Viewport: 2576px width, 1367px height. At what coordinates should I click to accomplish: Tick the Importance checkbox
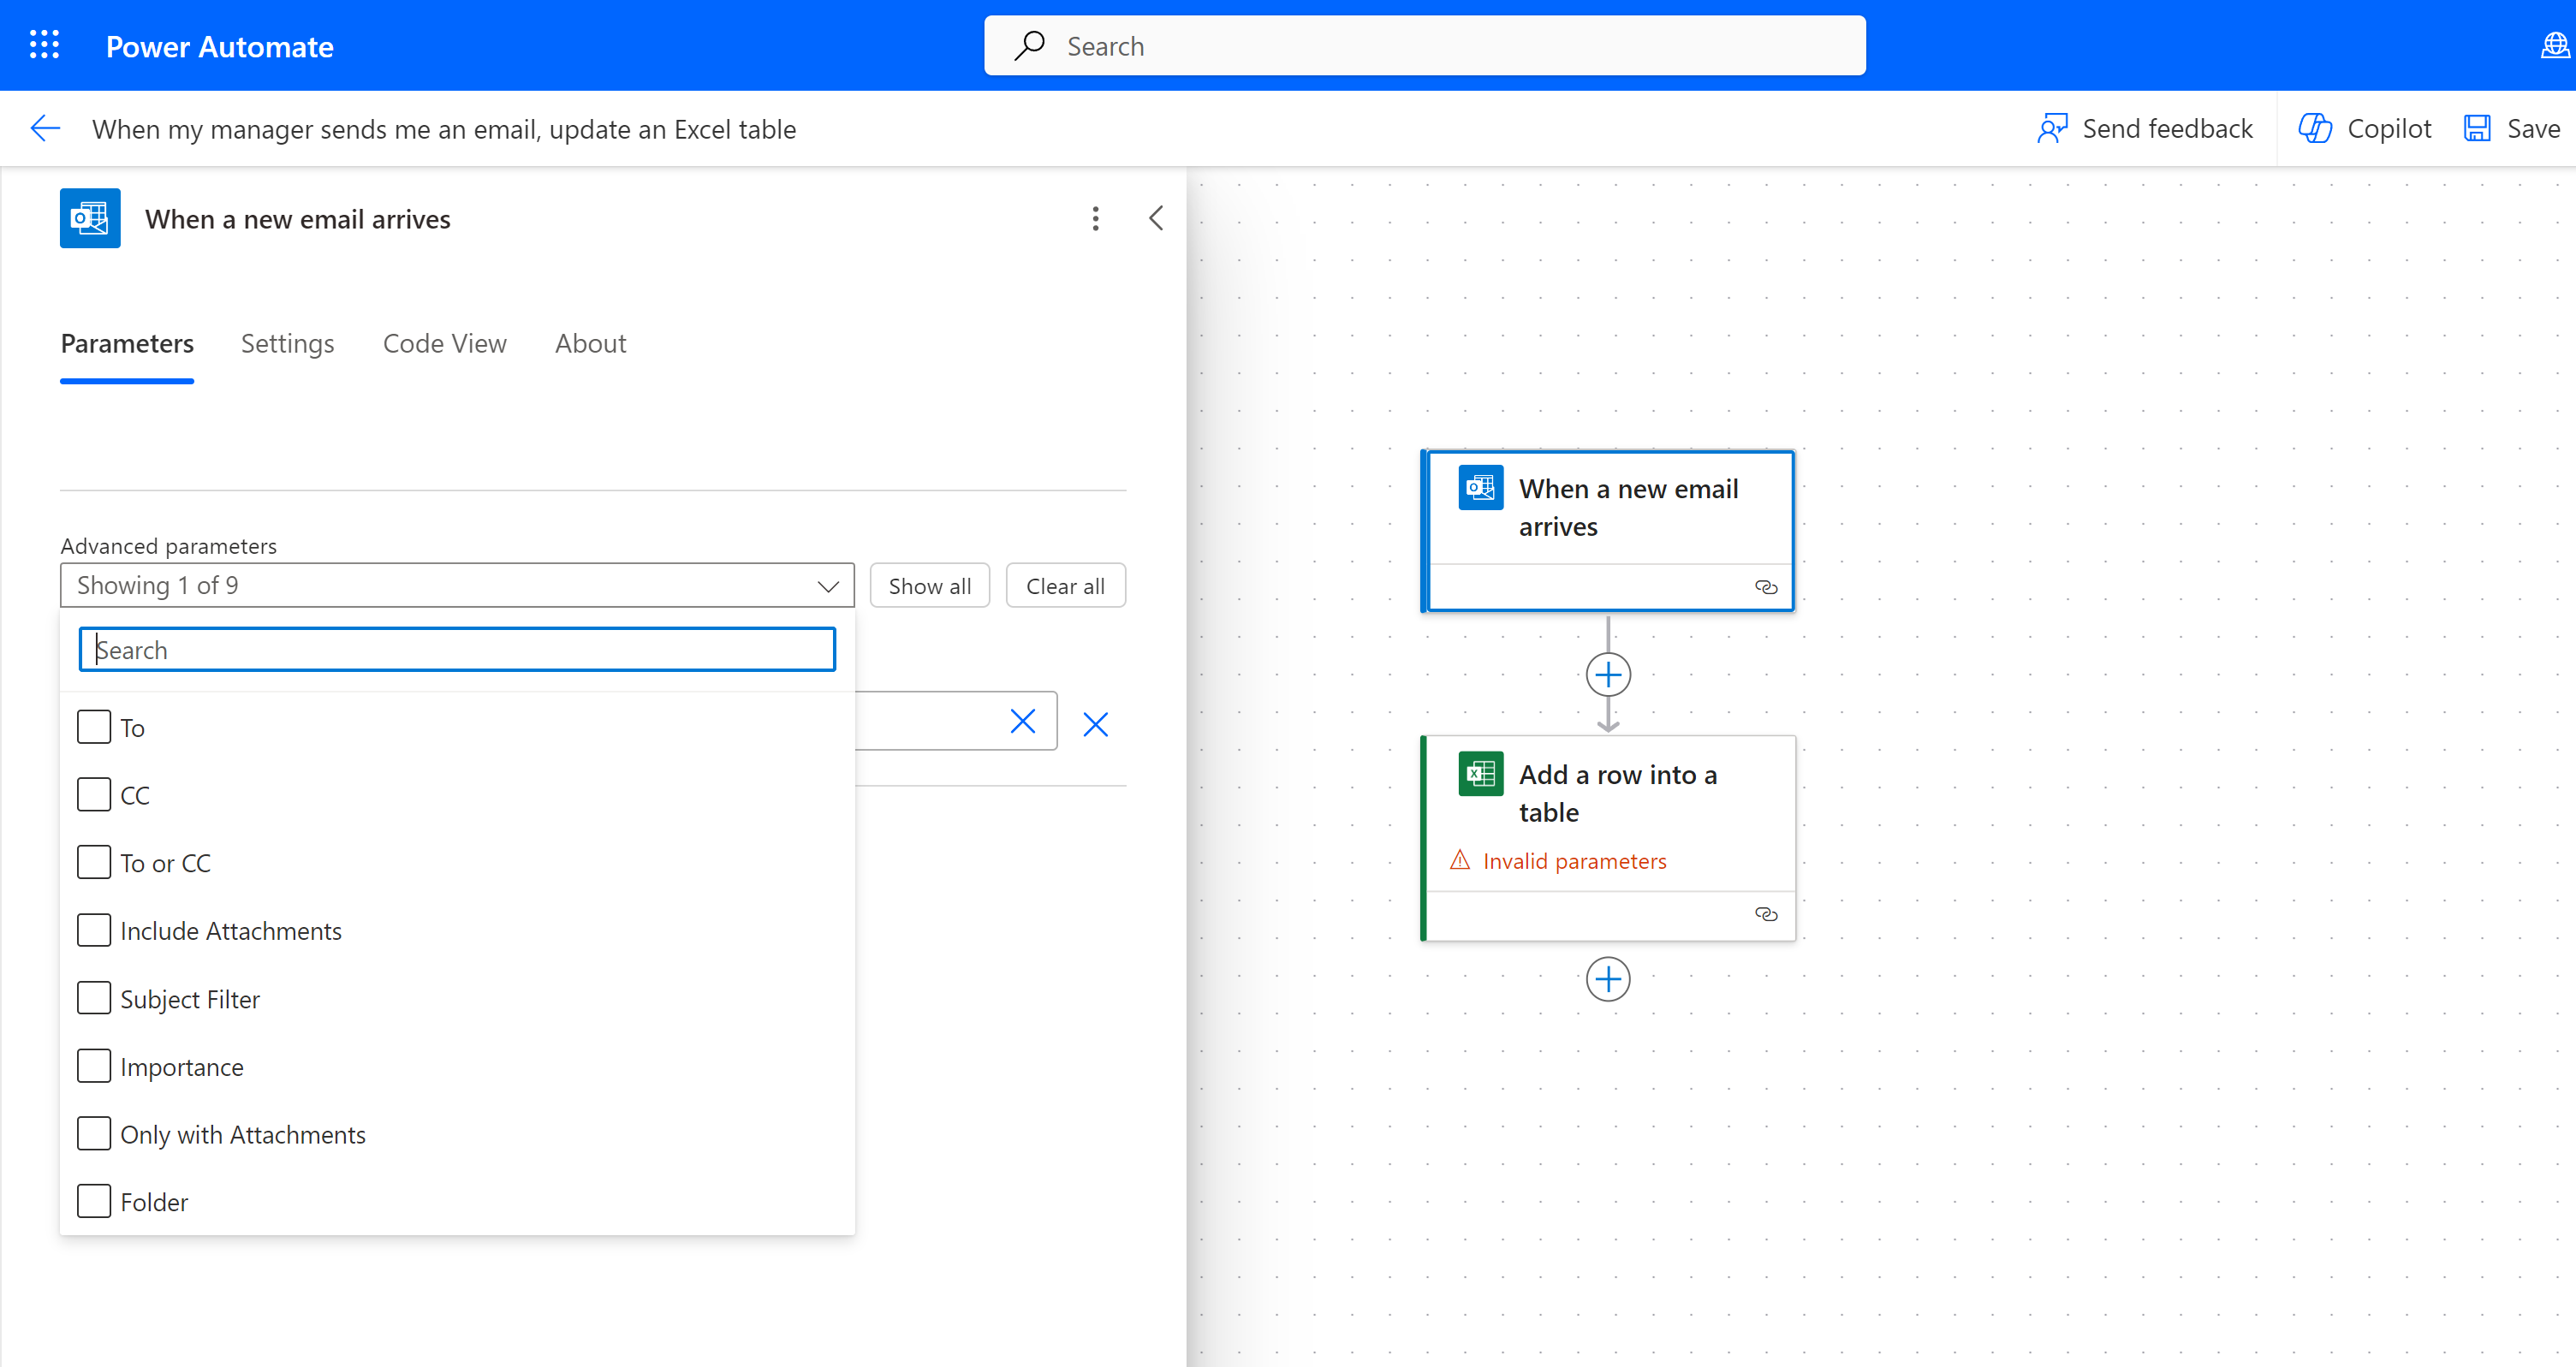coord(94,1066)
